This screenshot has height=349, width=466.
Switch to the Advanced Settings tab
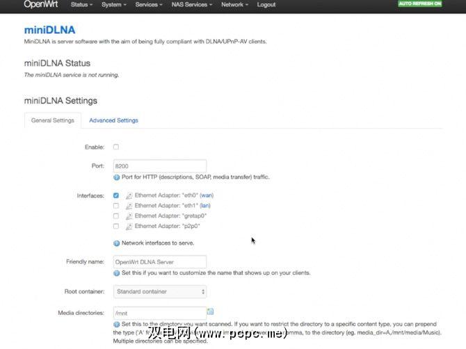(x=113, y=120)
